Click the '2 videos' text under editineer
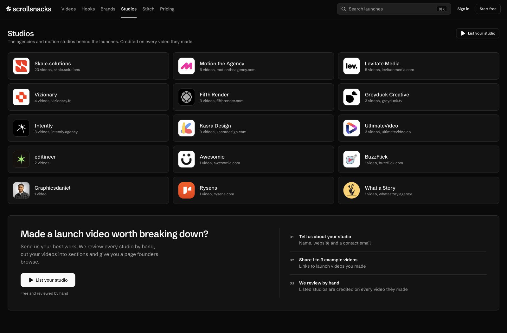This screenshot has height=333, width=507. tap(42, 163)
